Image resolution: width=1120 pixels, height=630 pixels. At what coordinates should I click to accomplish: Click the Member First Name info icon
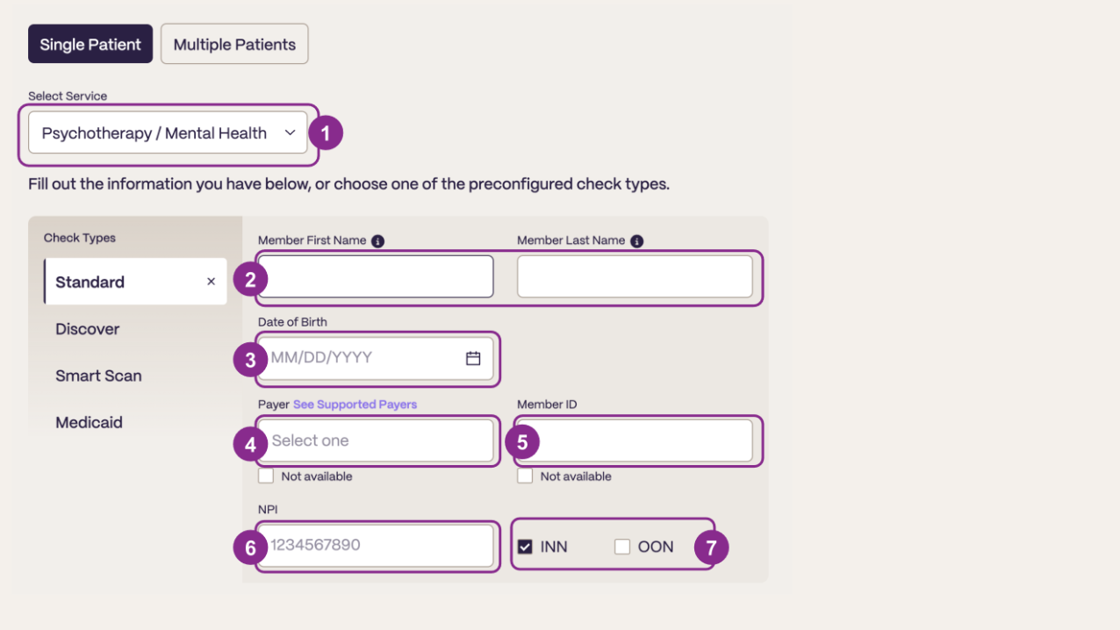pyautogui.click(x=377, y=241)
